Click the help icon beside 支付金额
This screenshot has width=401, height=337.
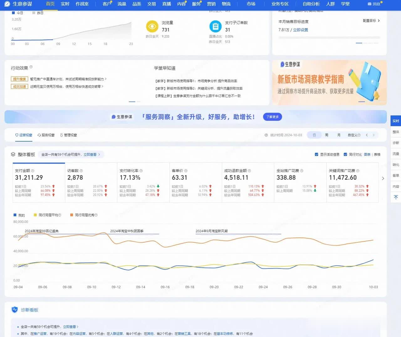pyautogui.click(x=33, y=171)
